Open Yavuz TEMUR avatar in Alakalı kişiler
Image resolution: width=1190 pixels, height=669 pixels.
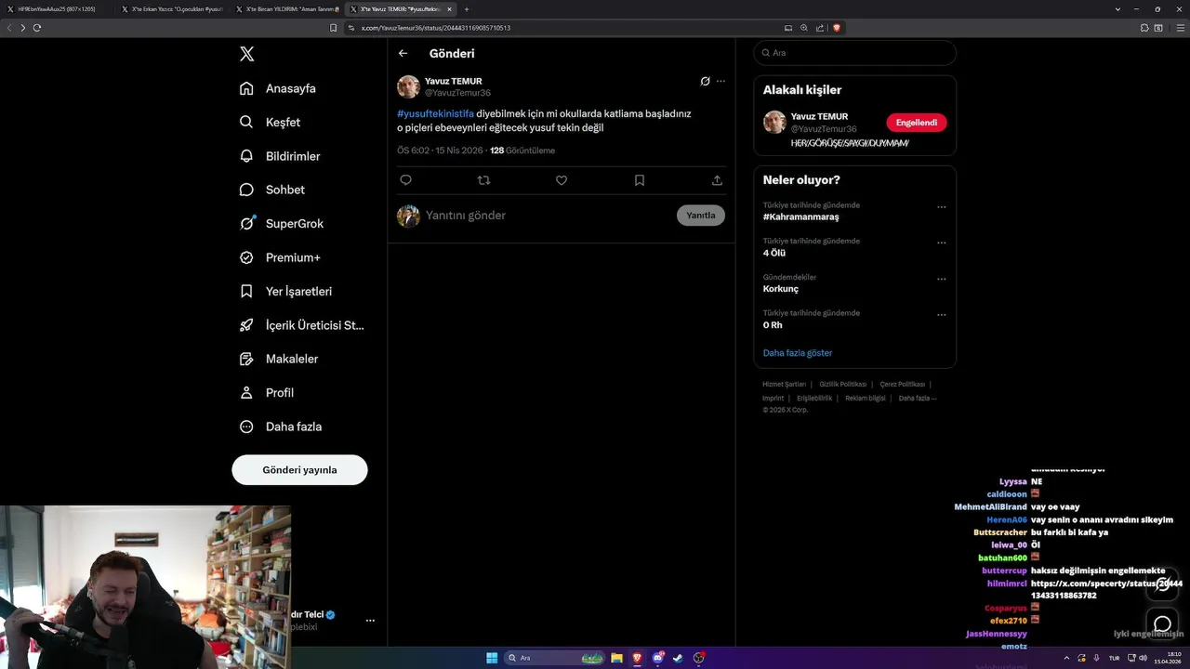(x=774, y=122)
